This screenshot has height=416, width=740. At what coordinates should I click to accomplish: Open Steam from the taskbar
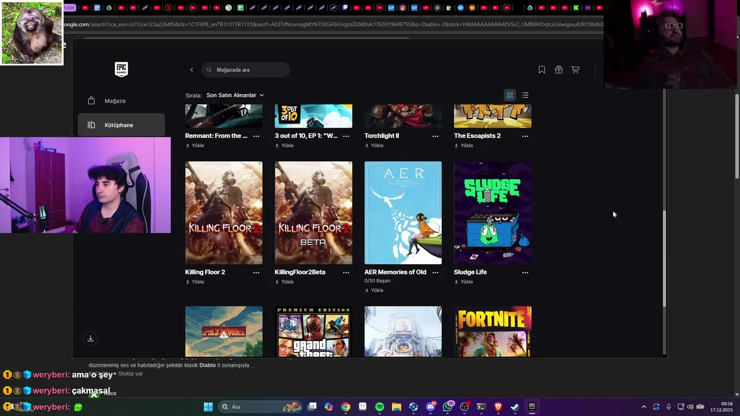(515, 407)
